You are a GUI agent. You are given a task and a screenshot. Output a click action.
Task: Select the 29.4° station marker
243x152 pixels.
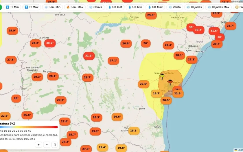point(168,45)
